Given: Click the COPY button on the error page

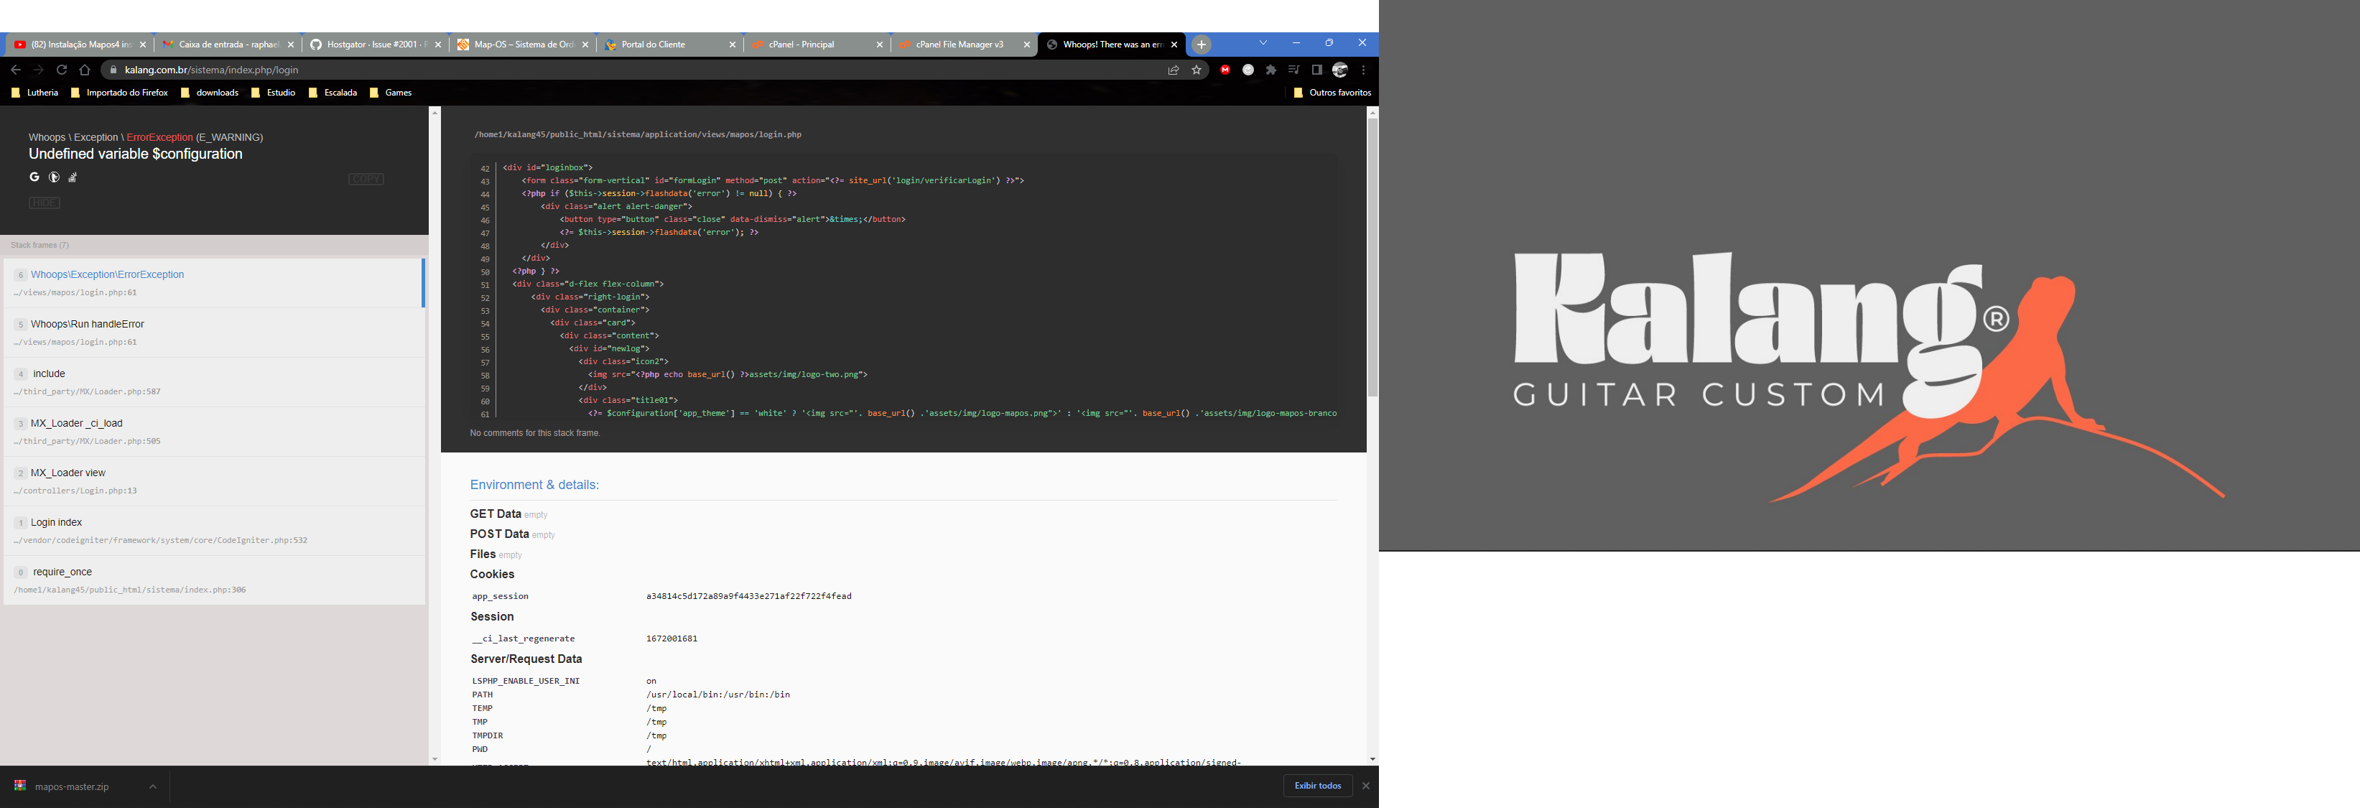Looking at the screenshot, I should pyautogui.click(x=366, y=179).
